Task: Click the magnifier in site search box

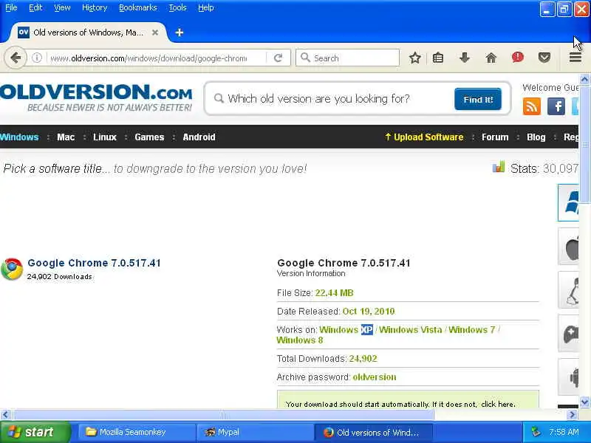Action: pyautogui.click(x=219, y=99)
